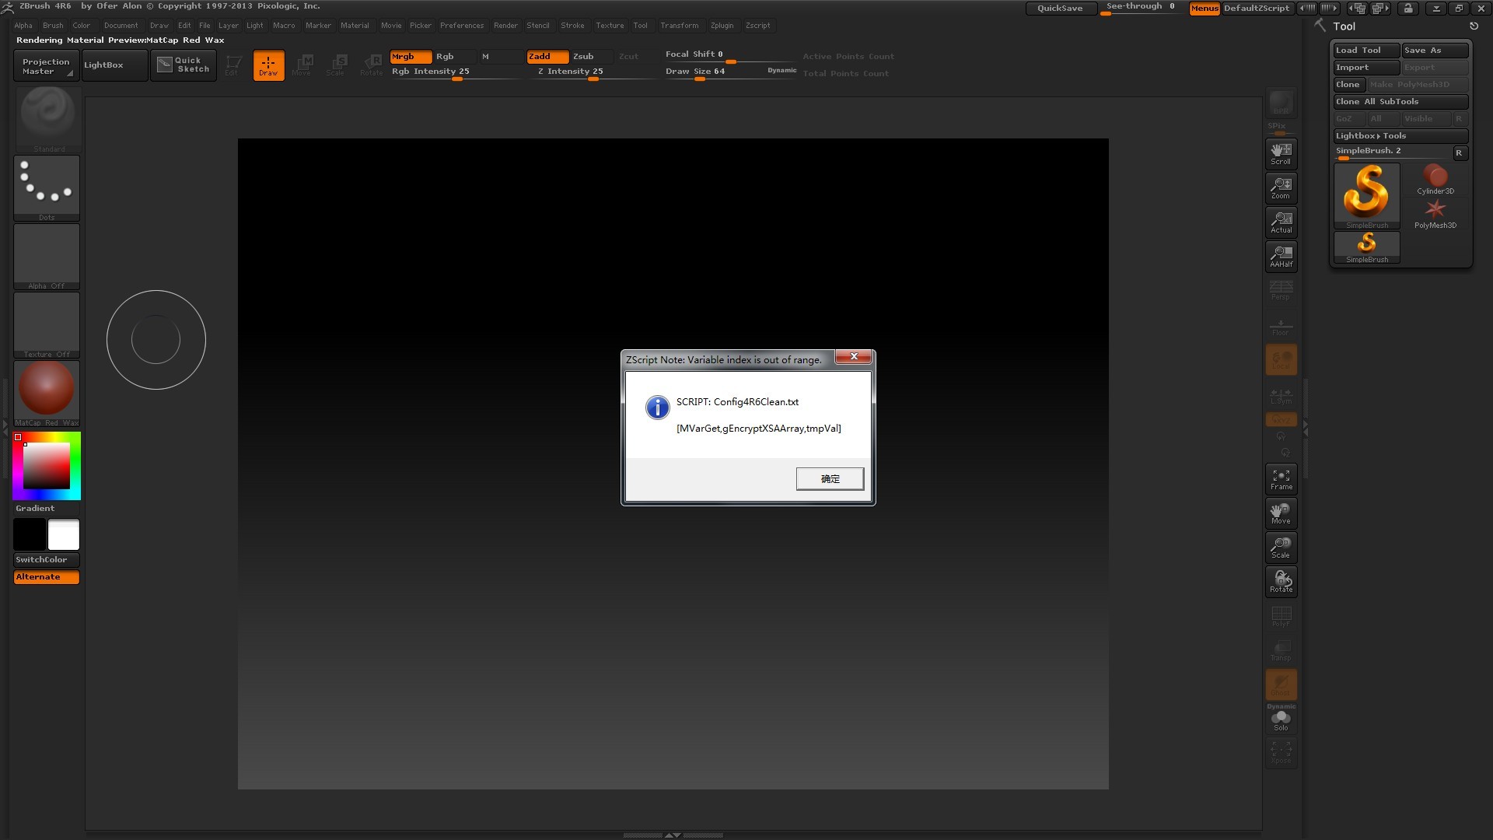The width and height of the screenshot is (1493, 840).
Task: Open the Alpha menu
Action: click(x=23, y=26)
